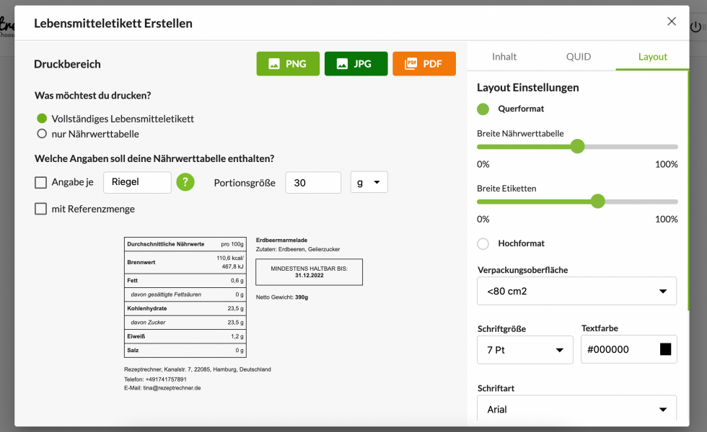Open the portion unit g dropdown
Screen dimensions: 707x432
click(x=369, y=183)
